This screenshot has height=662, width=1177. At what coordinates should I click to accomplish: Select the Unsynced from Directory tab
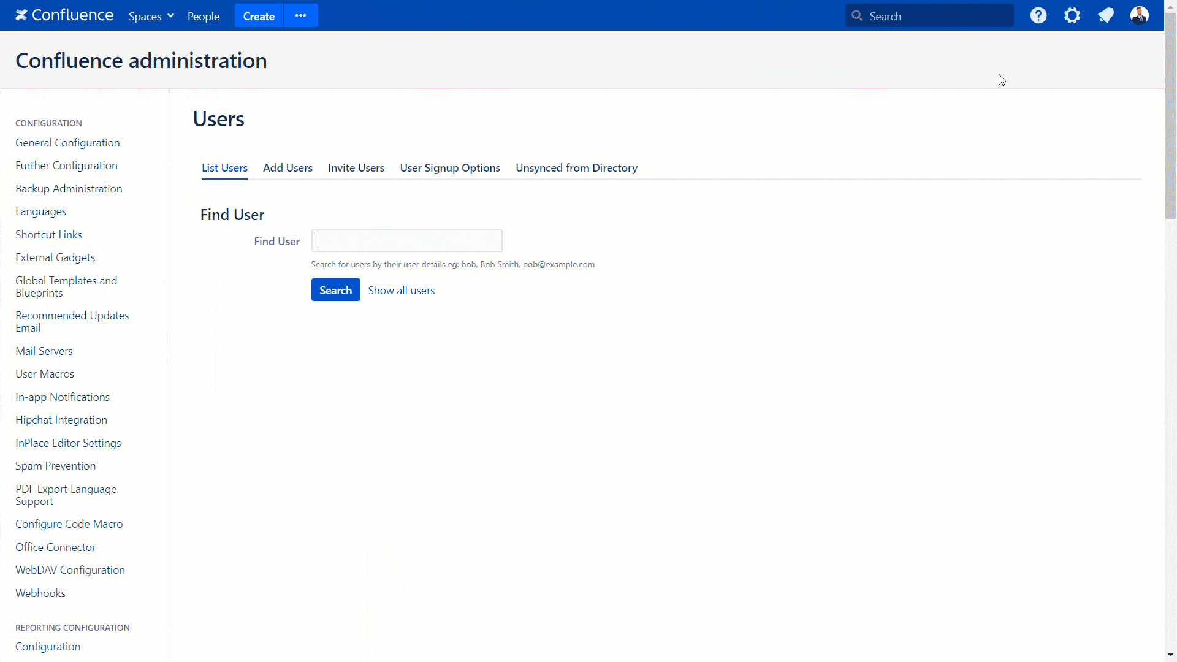coord(576,167)
